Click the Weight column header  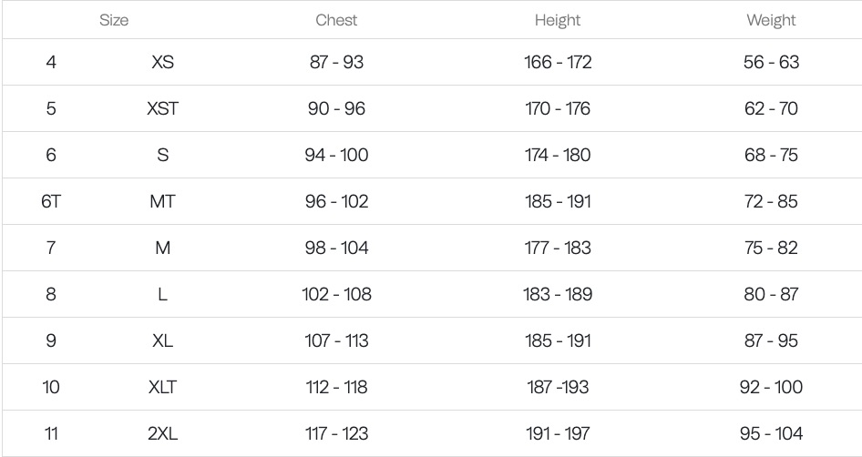(x=771, y=19)
